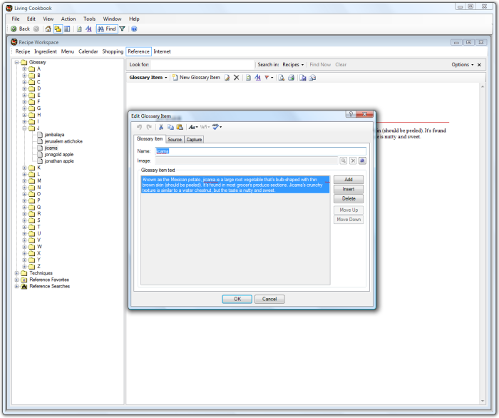This screenshot has width=499, height=418.
Task: Click the font icon in glossary item toolbar
Action: (257, 78)
